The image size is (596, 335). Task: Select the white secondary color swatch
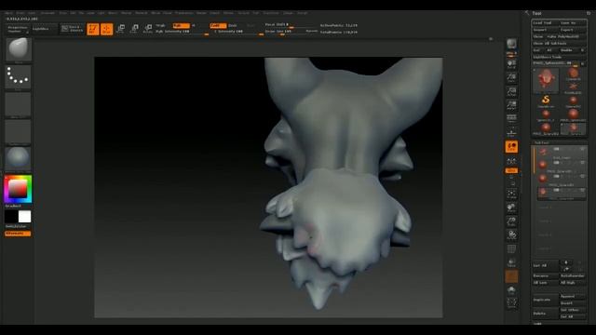pyautogui.click(x=25, y=217)
